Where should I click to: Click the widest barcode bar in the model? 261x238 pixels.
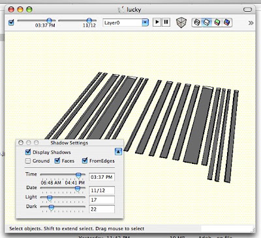(199, 125)
